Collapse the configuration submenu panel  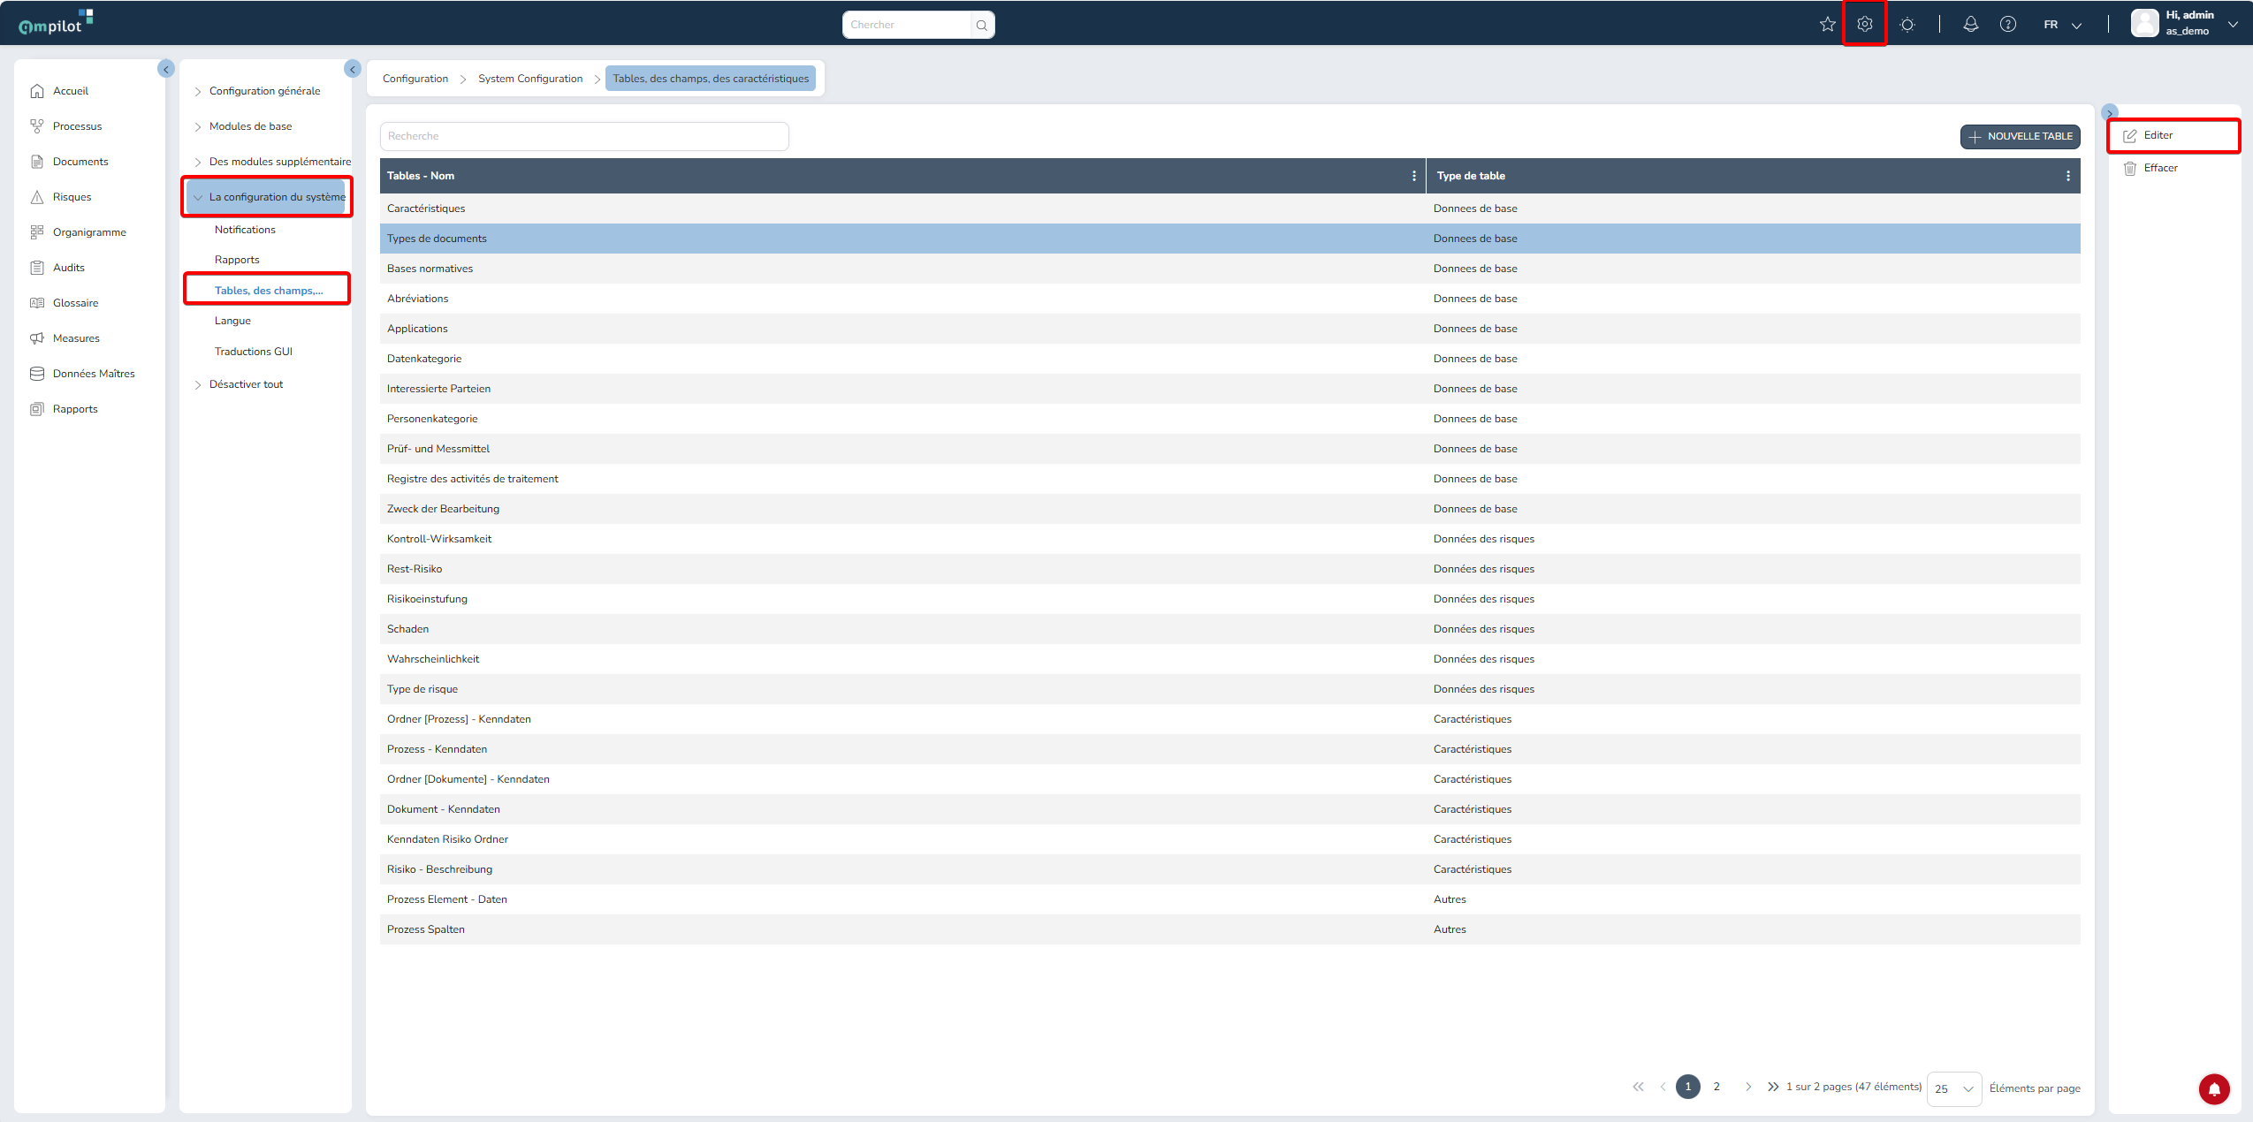[x=353, y=69]
